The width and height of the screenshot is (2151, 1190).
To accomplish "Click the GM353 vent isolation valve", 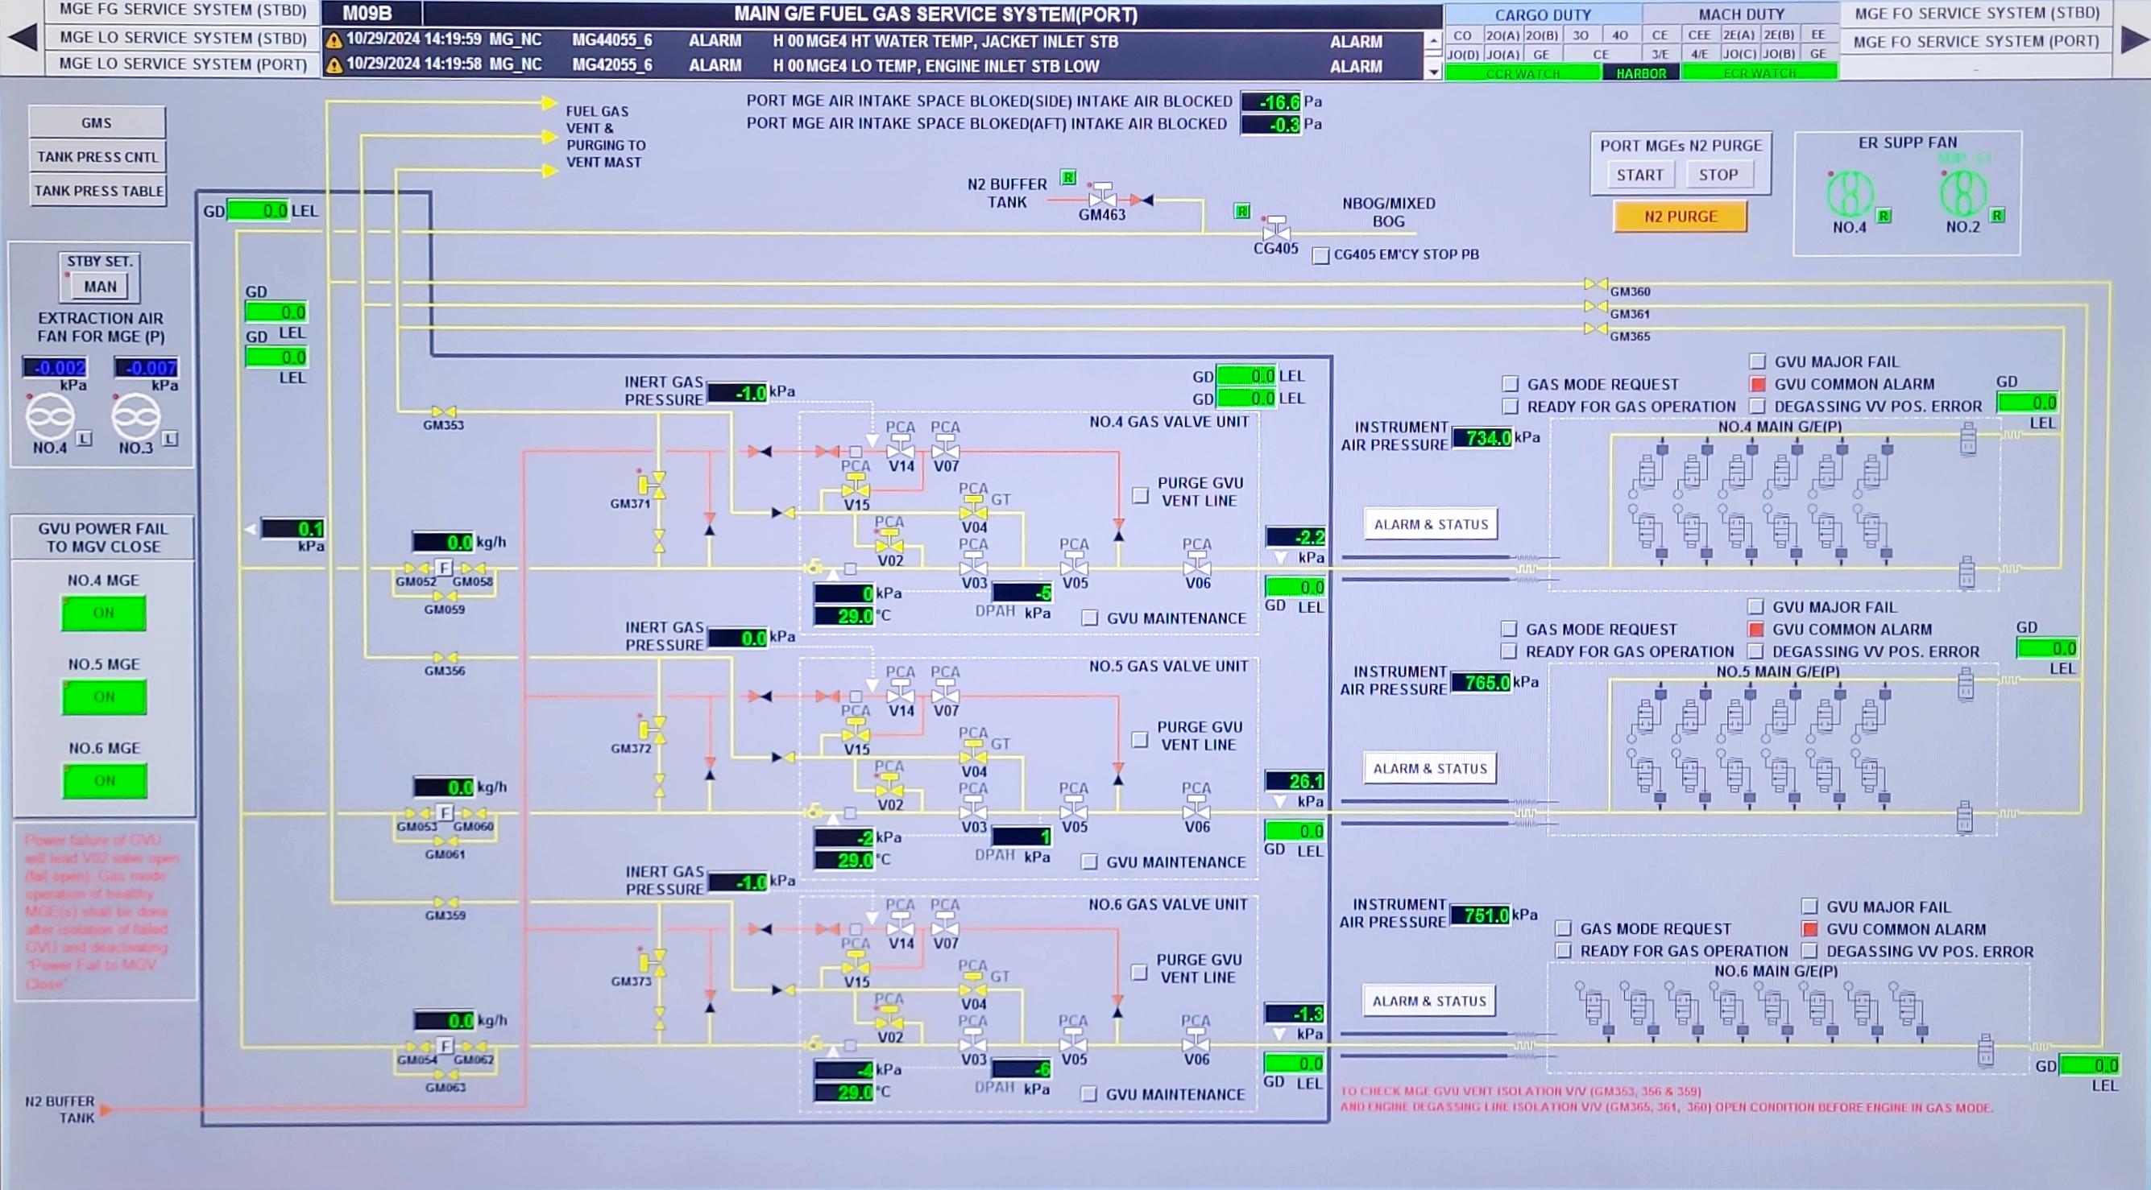I will [x=444, y=411].
